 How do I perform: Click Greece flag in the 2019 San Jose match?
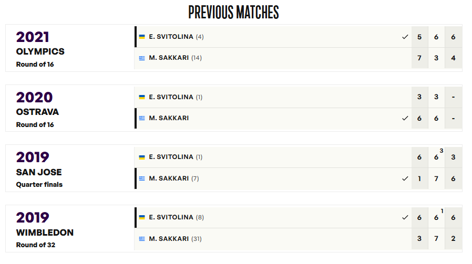click(x=142, y=178)
